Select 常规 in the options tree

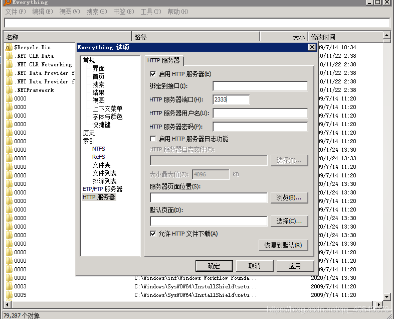89,60
